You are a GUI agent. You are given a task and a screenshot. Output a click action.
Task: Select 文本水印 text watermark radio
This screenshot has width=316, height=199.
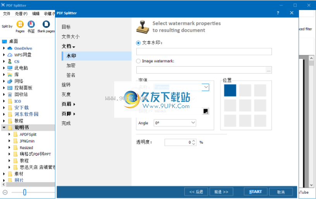coord(138,43)
